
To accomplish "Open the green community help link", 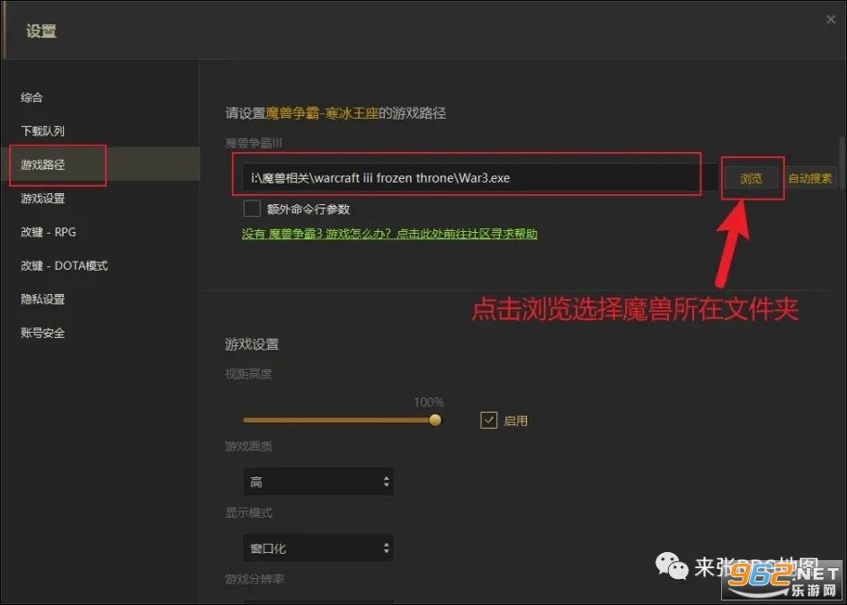I will 389,234.
